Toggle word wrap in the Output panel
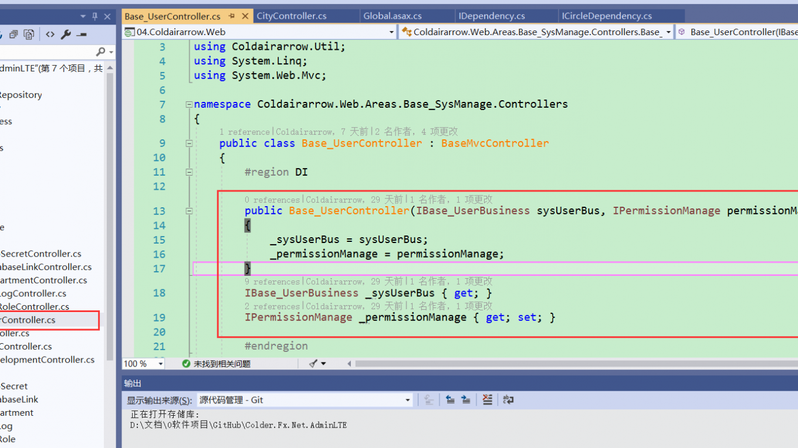 tap(508, 399)
